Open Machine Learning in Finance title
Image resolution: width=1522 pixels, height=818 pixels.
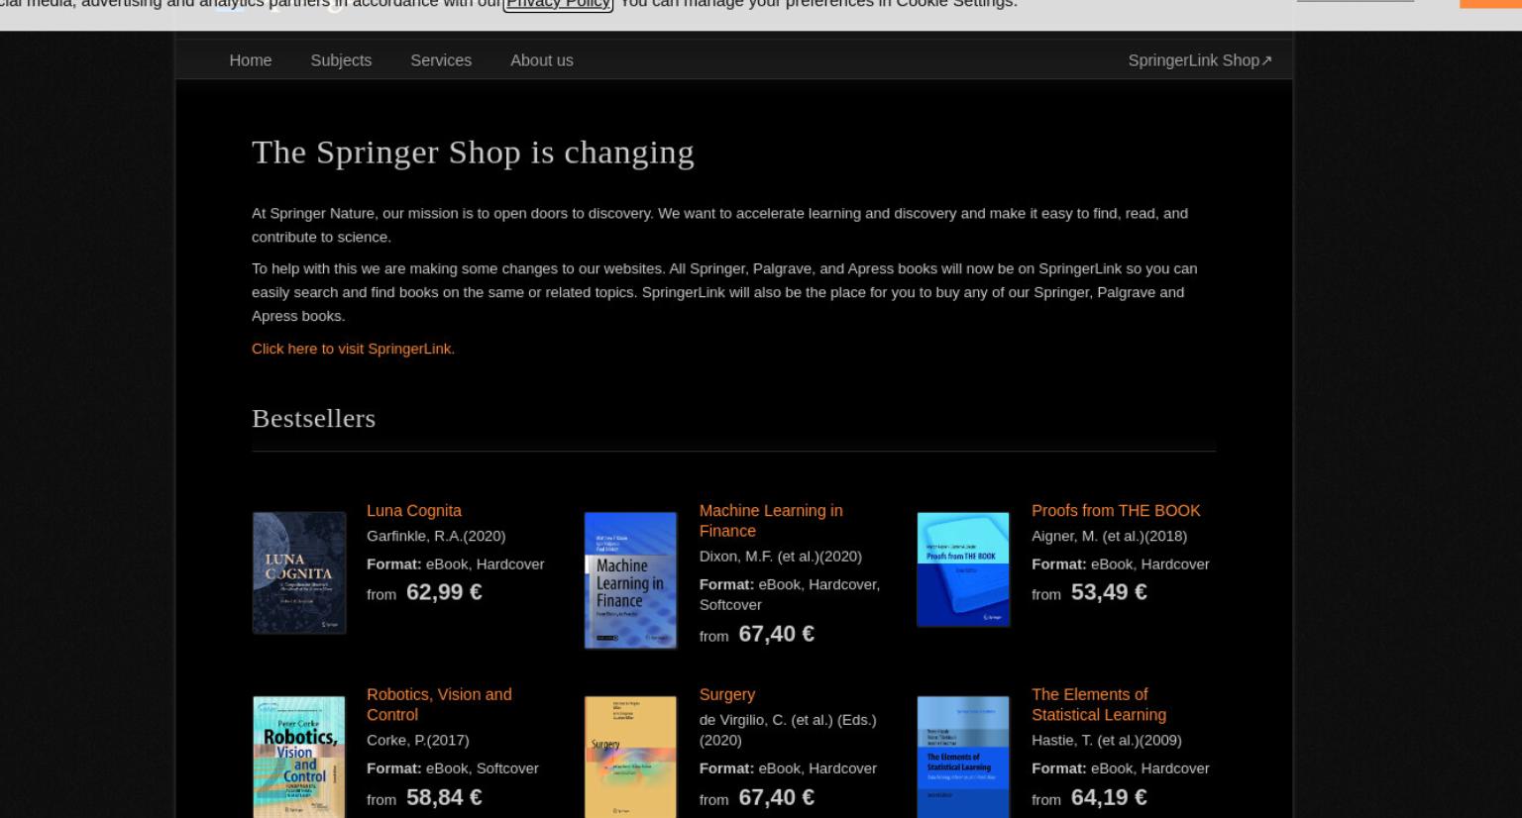(x=771, y=520)
